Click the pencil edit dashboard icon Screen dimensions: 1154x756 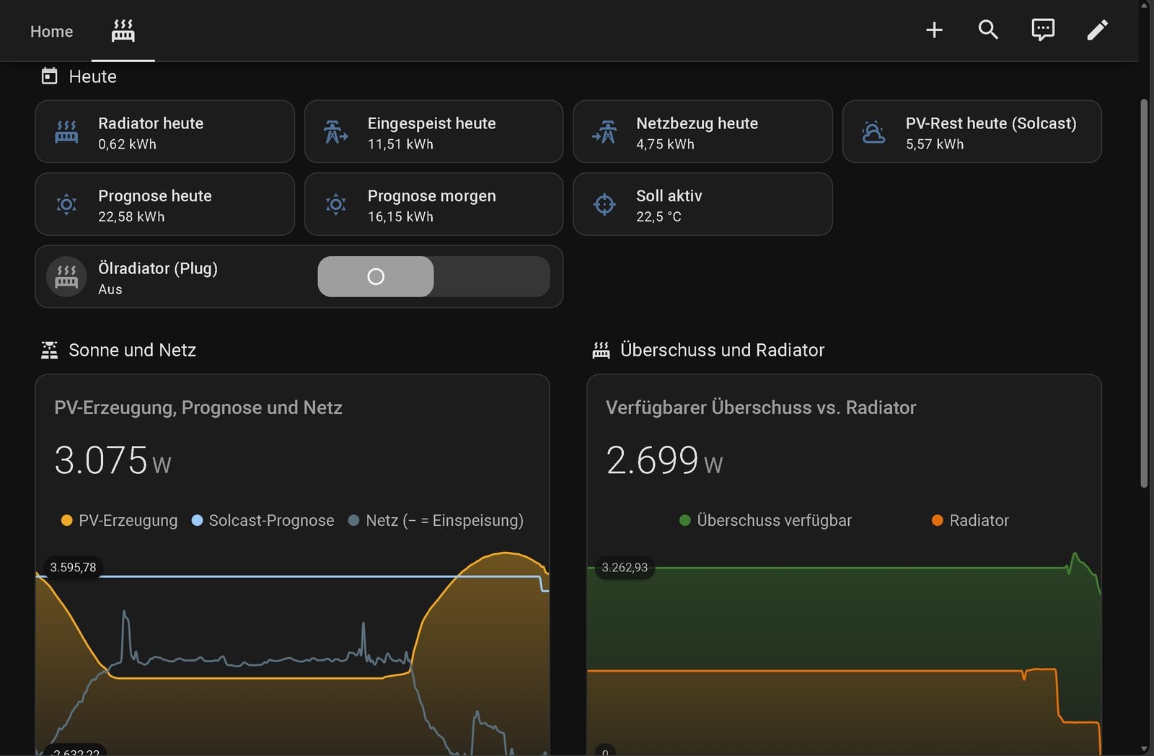[1097, 30]
